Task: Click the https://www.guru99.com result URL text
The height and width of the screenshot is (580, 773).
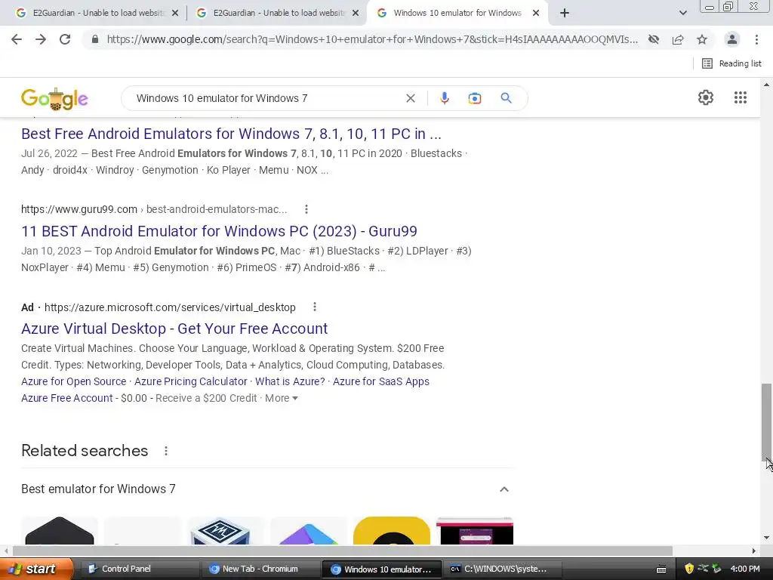Action: (x=79, y=209)
